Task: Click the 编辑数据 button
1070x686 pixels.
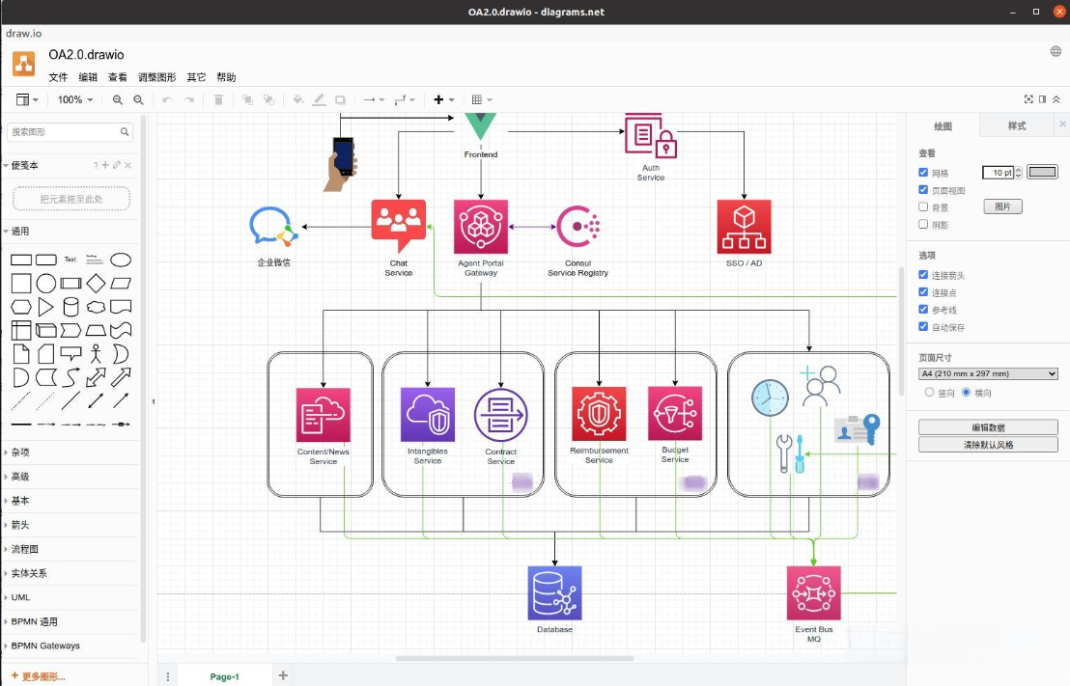Action: (988, 425)
